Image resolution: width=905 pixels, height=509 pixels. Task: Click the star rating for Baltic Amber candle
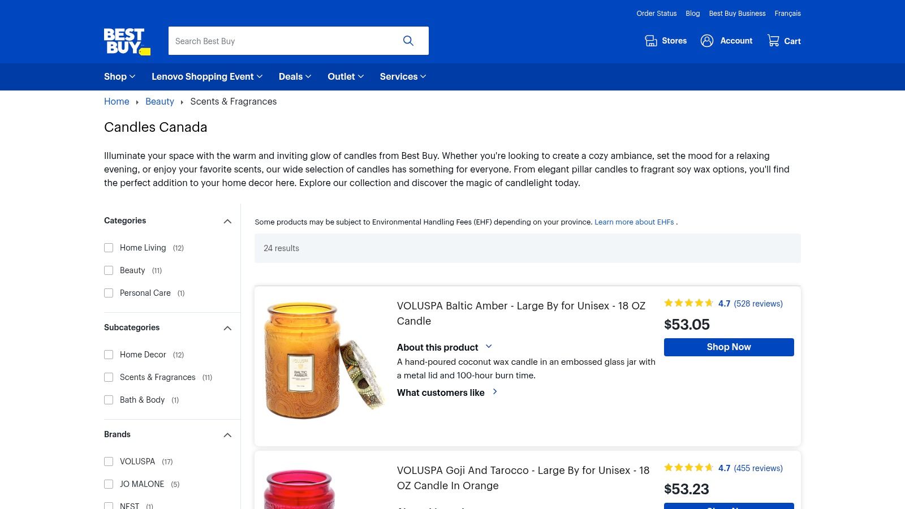click(x=689, y=303)
